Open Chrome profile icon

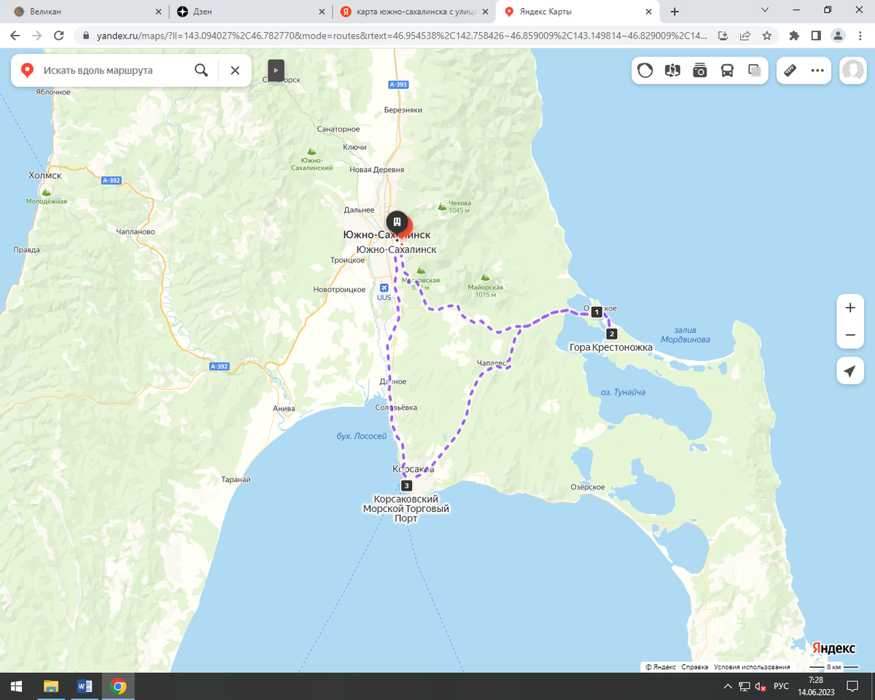point(839,35)
